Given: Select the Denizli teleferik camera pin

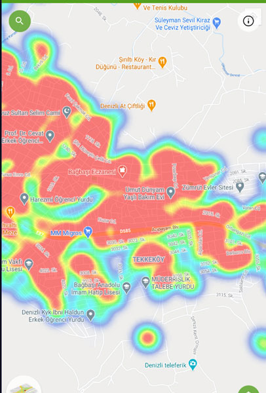Looking at the screenshot, I should 193,364.
